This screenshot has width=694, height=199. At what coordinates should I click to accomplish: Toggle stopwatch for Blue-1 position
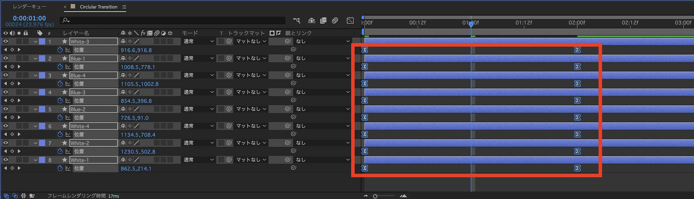60,67
